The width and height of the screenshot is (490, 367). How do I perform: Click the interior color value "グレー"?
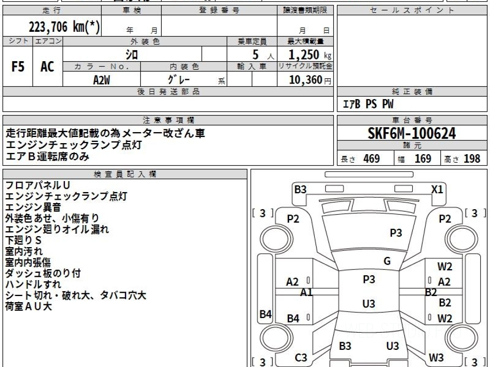(179, 79)
